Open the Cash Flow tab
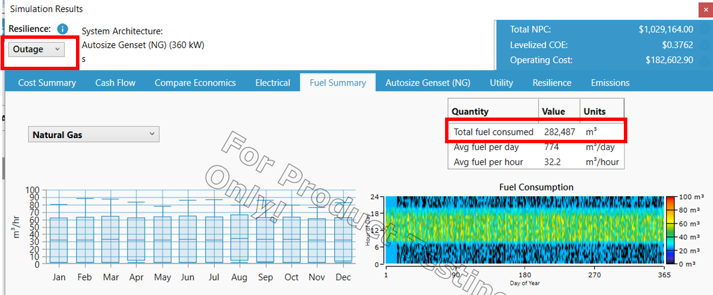The image size is (713, 295). point(115,83)
